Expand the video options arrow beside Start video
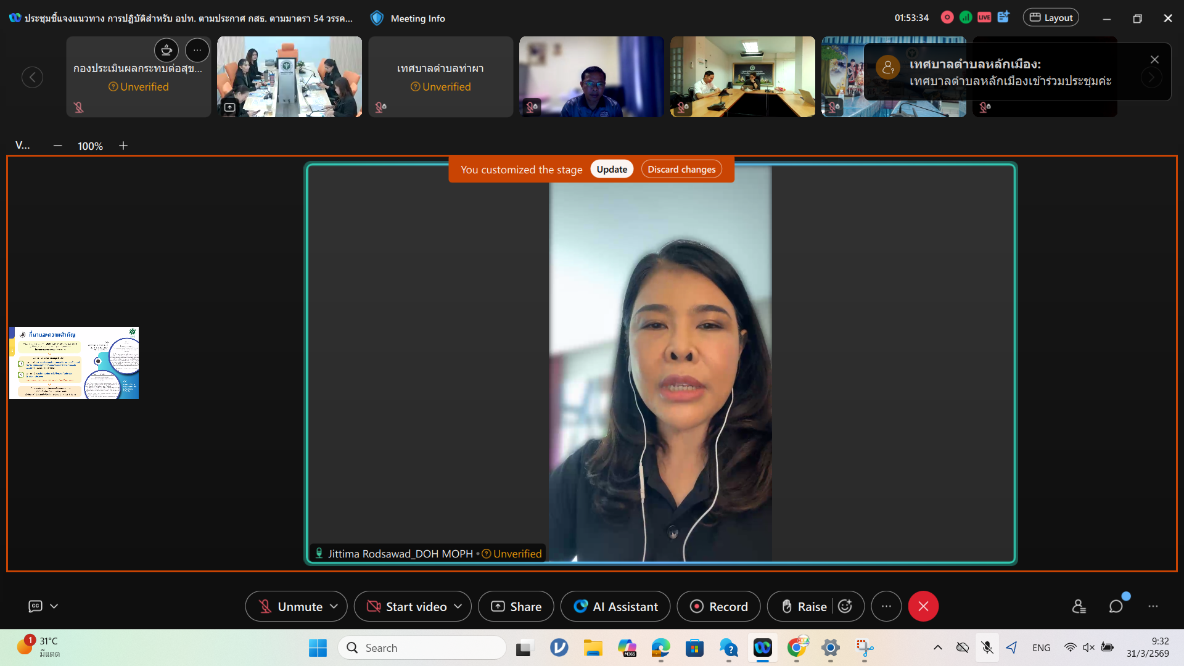1184x666 pixels. pos(458,607)
